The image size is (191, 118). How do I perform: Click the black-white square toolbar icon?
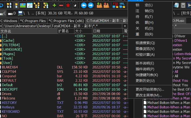click(75, 5)
